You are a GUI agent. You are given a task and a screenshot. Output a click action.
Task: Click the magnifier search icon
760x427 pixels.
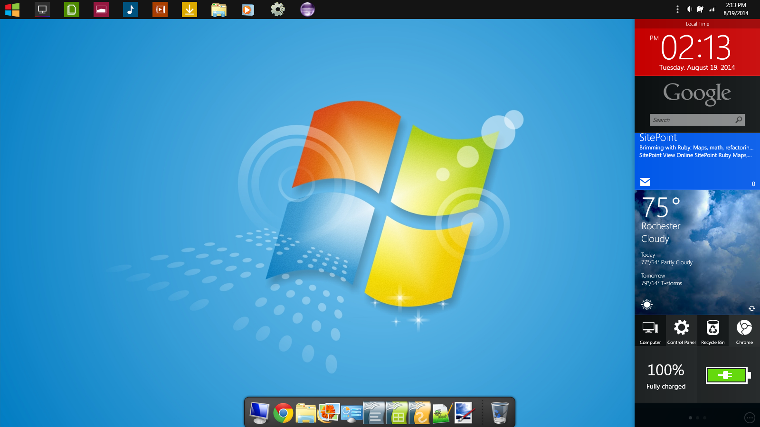(739, 120)
